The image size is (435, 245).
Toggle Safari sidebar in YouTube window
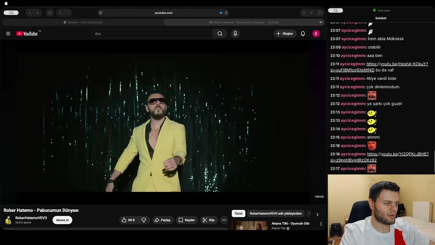pyautogui.click(x=11, y=13)
